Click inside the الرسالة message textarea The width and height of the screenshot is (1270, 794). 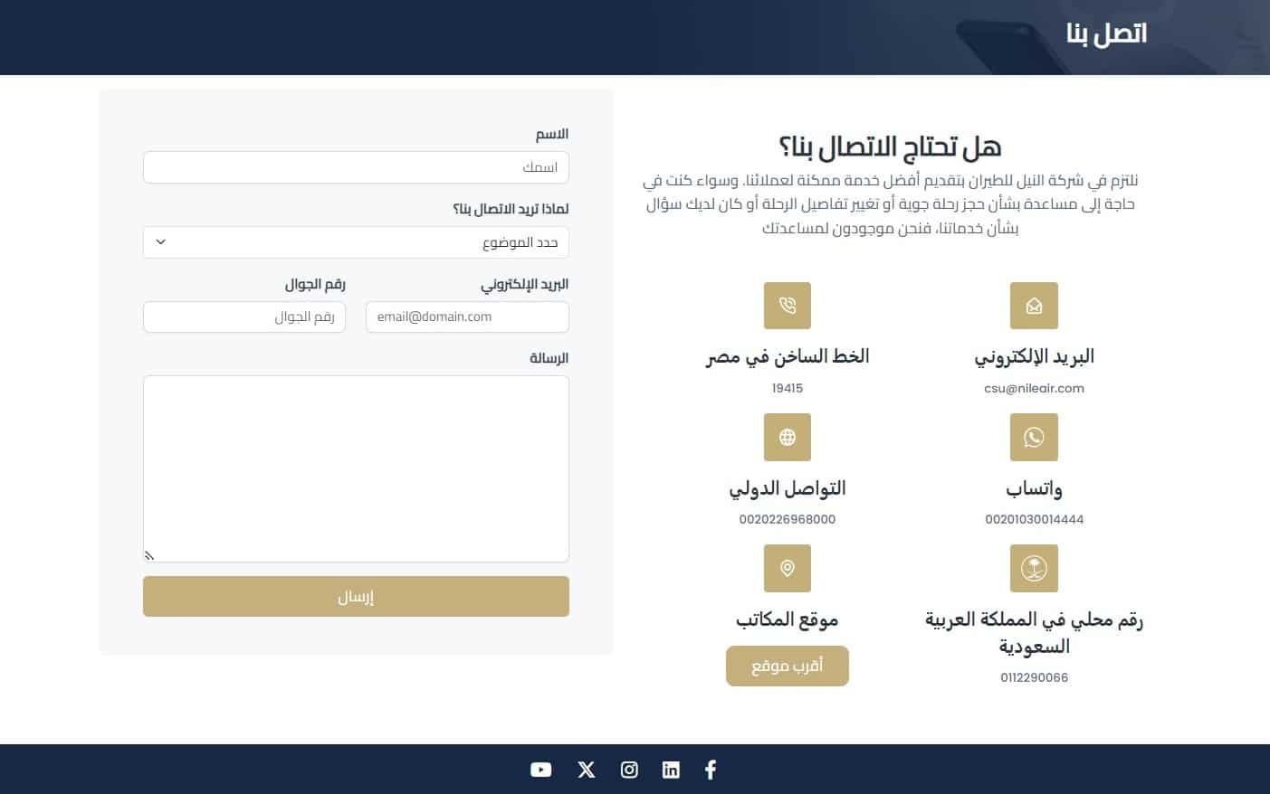click(x=356, y=468)
